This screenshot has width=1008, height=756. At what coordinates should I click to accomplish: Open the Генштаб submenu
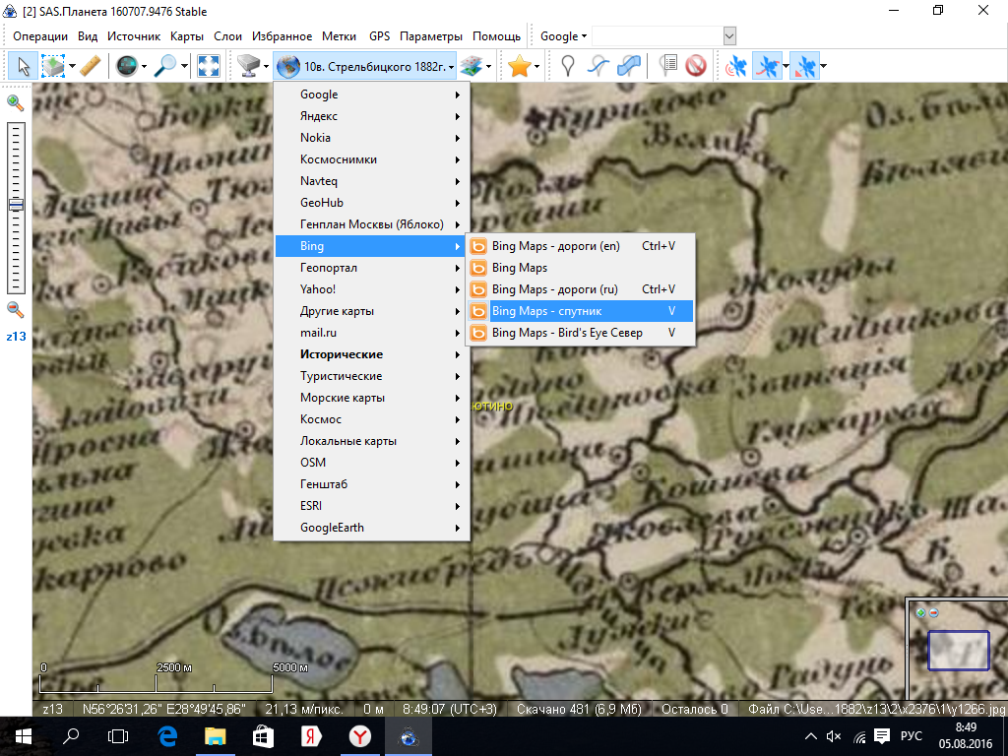pos(372,484)
